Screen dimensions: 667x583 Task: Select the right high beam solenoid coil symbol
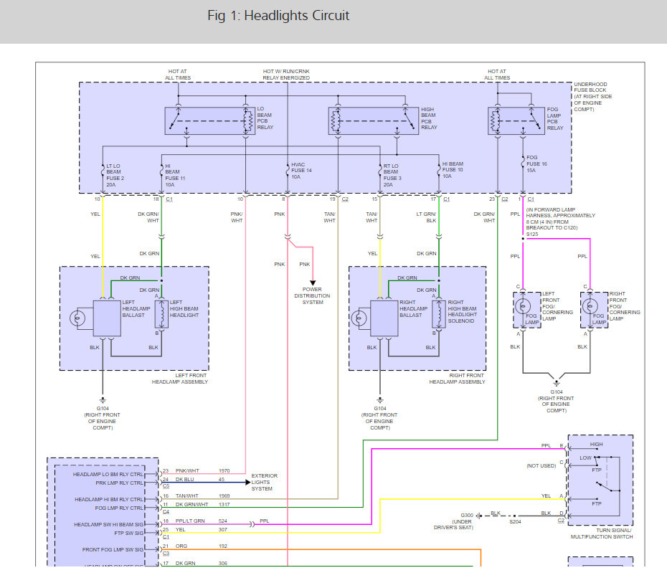[x=438, y=314]
